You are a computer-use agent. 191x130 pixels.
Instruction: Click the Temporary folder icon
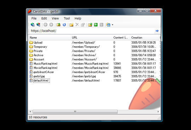31,47
